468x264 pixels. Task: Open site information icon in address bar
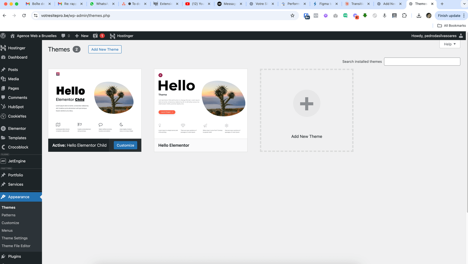tap(36, 15)
